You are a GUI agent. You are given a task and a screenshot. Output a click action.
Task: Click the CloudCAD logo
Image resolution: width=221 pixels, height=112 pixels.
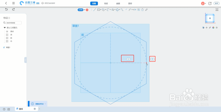coord(27,3)
